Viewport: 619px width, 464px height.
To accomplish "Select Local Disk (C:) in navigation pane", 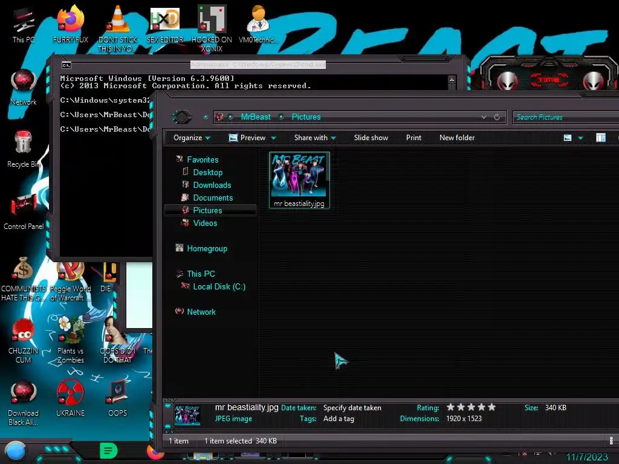I will (x=219, y=287).
